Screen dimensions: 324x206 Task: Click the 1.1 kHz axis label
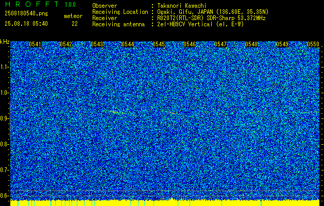point(5,67)
